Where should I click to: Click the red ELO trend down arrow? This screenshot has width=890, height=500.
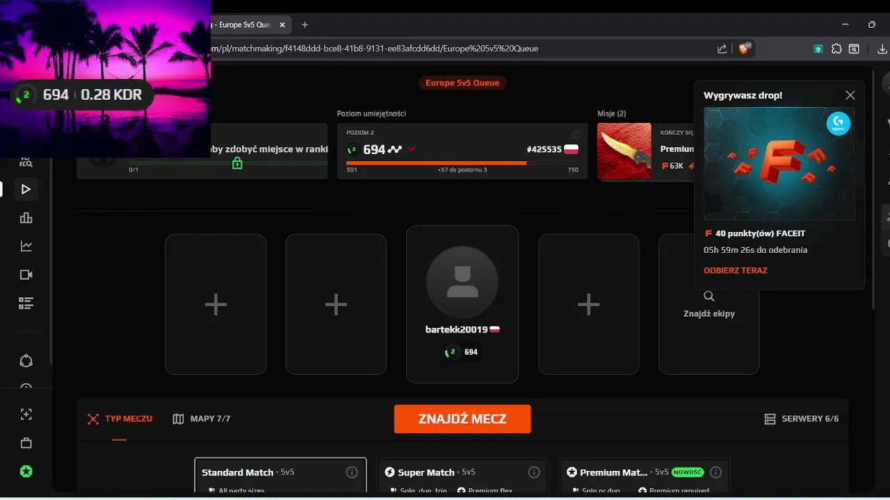pyautogui.click(x=412, y=149)
